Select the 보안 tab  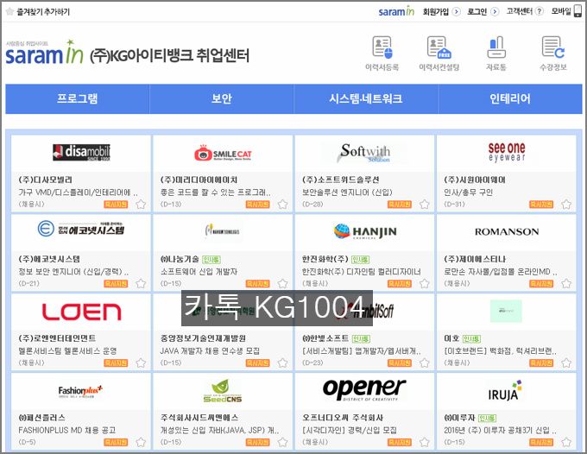click(222, 98)
